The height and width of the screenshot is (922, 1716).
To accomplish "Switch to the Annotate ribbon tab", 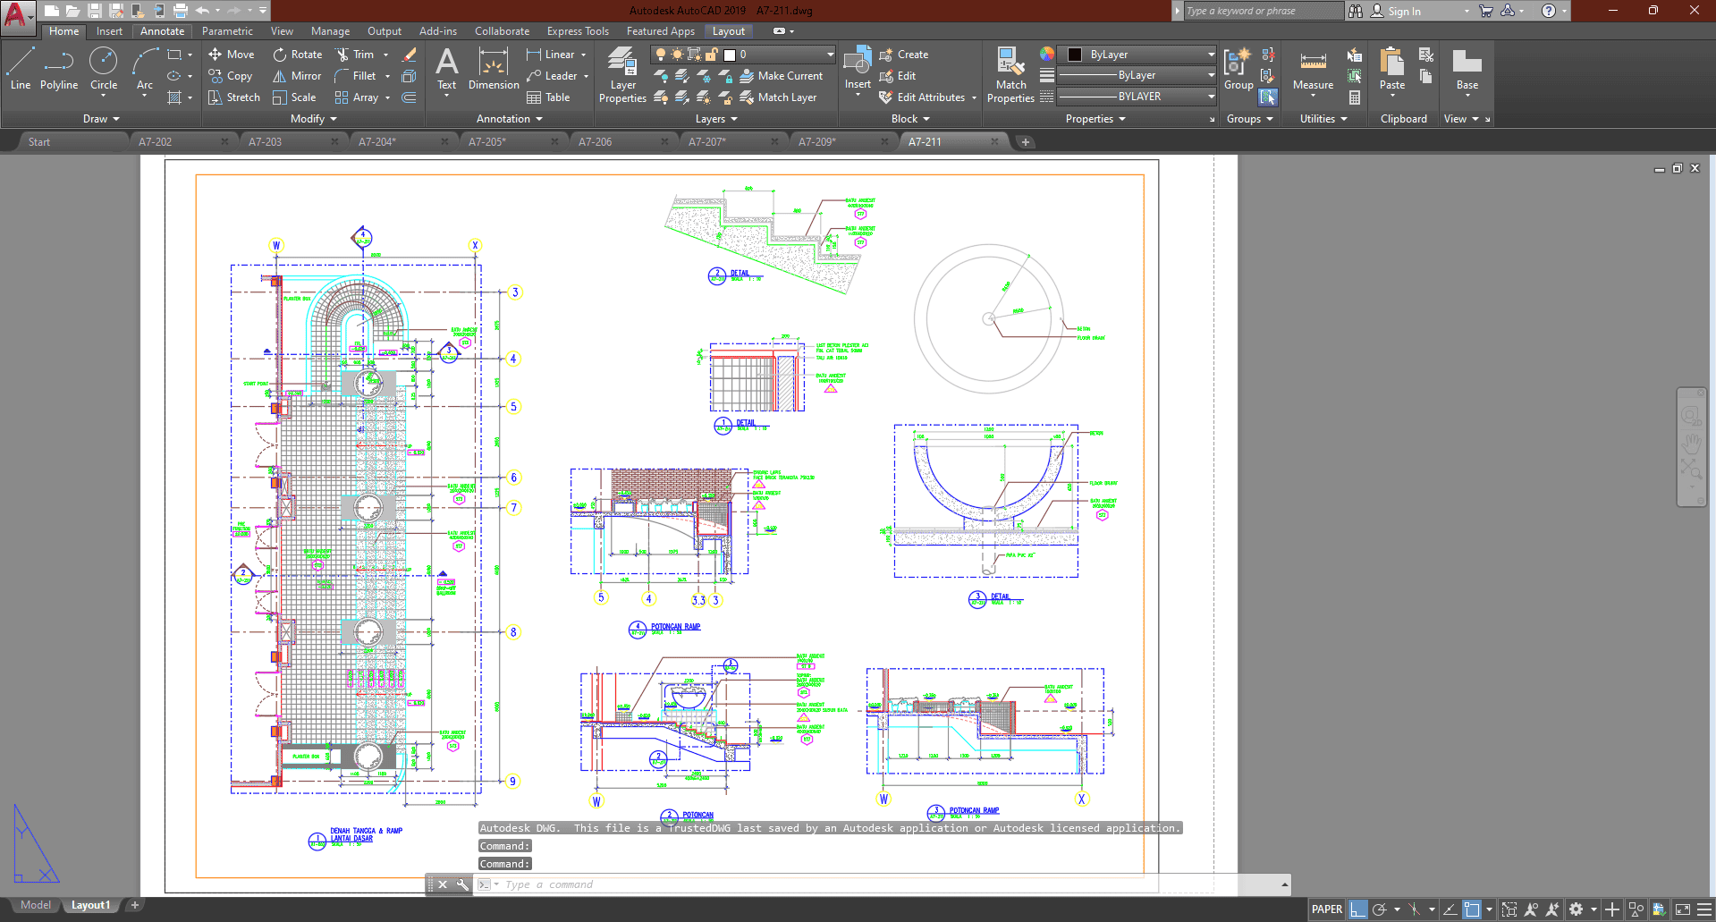I will tap(162, 31).
